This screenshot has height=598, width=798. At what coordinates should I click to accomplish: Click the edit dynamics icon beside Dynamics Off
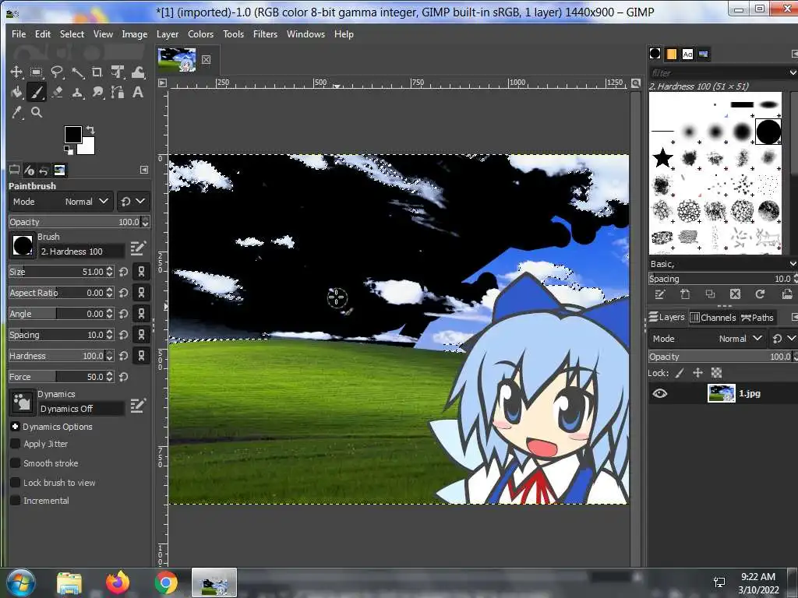click(x=138, y=405)
